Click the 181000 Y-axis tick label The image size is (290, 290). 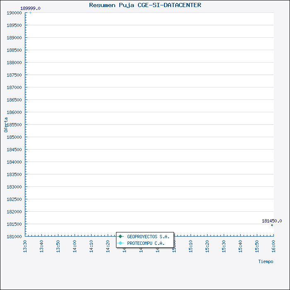pyautogui.click(x=14, y=237)
